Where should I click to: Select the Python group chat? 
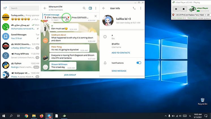coord(20,65)
